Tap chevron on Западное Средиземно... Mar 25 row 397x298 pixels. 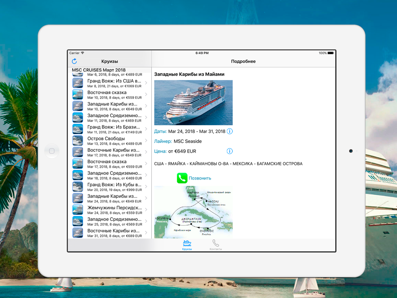(146, 221)
